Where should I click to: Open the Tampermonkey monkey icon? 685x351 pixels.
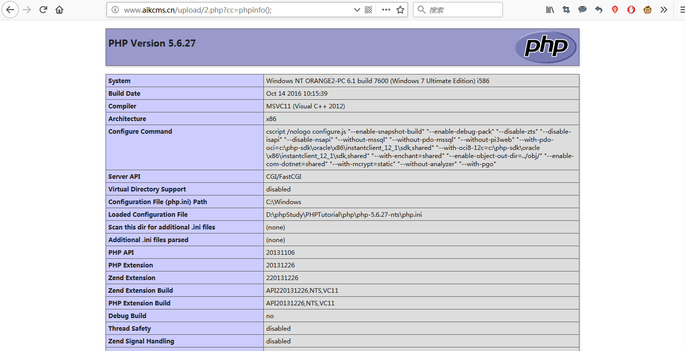647,10
